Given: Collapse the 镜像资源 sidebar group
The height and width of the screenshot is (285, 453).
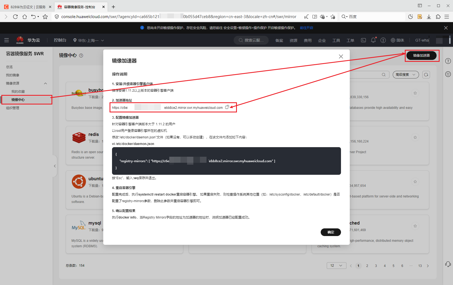Looking at the screenshot, I should point(45,83).
